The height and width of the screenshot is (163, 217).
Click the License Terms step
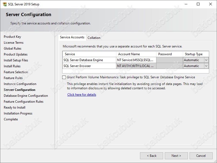[13, 43]
